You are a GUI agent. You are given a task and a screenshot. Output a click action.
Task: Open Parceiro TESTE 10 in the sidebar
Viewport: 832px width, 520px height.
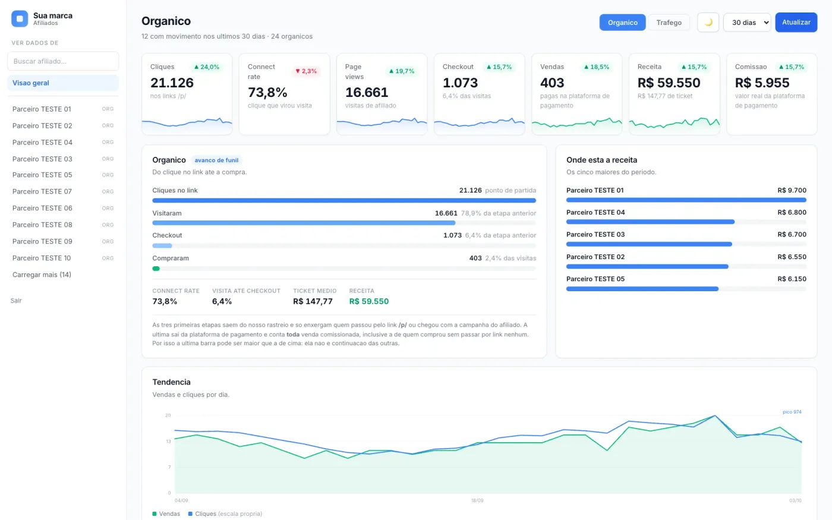63,259
